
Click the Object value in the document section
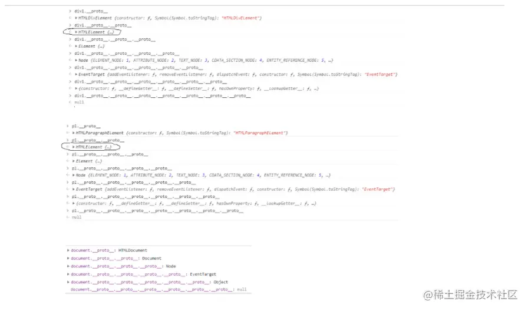(220, 282)
